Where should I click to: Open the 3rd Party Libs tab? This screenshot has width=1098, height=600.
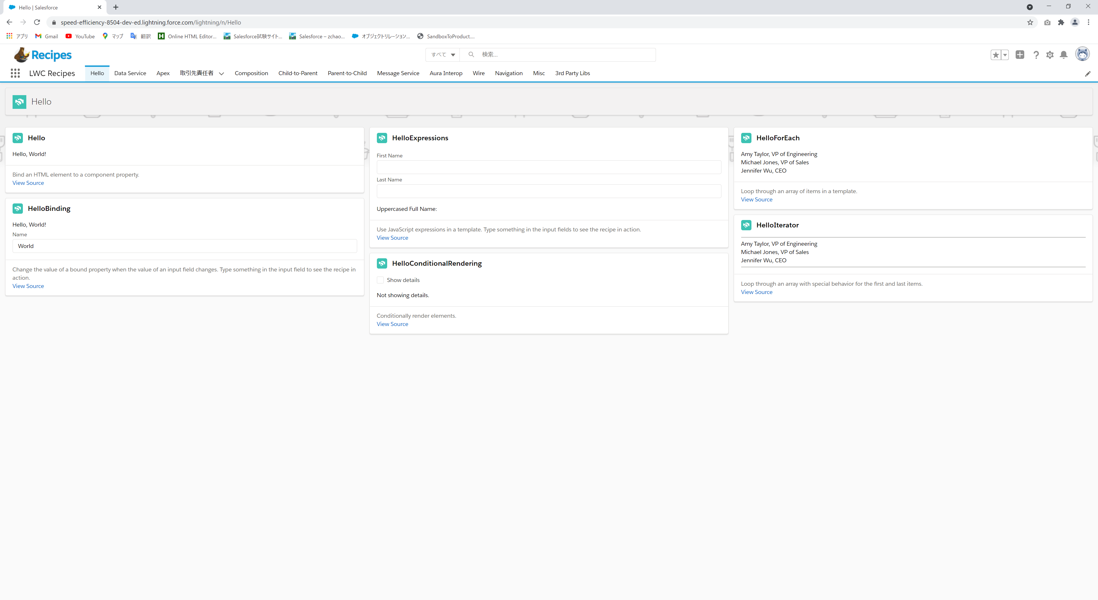point(572,73)
